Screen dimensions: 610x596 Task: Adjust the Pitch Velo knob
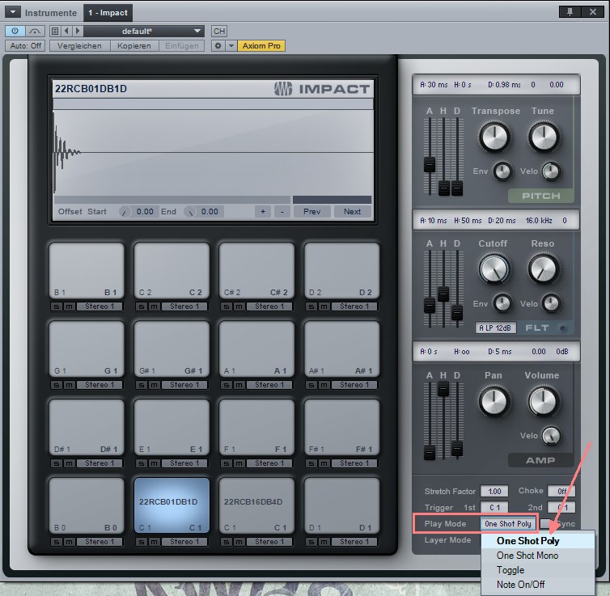(x=551, y=171)
